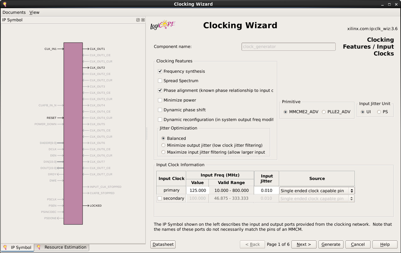Click the primary input jitter field

[x=266, y=190]
